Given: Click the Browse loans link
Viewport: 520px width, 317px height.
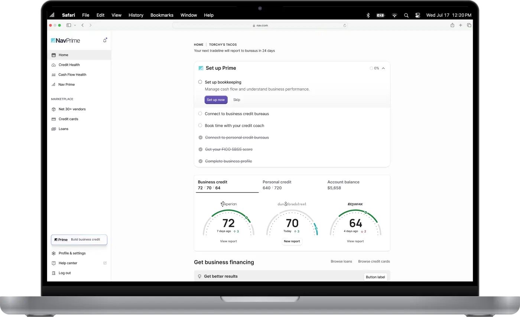Looking at the screenshot, I should coord(341,262).
